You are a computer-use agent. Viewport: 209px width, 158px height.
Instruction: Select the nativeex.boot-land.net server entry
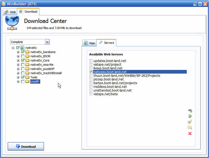point(140,72)
